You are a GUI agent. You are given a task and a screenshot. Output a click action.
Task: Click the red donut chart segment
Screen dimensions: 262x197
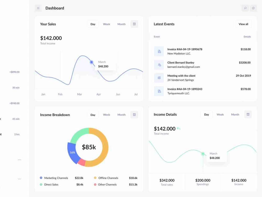point(82,162)
